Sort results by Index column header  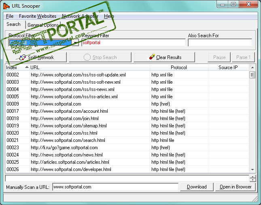17,68
